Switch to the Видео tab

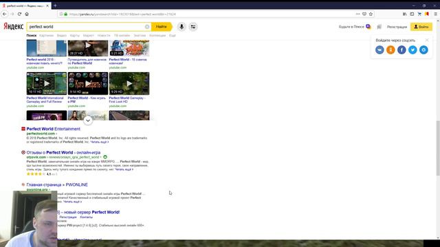61,36
